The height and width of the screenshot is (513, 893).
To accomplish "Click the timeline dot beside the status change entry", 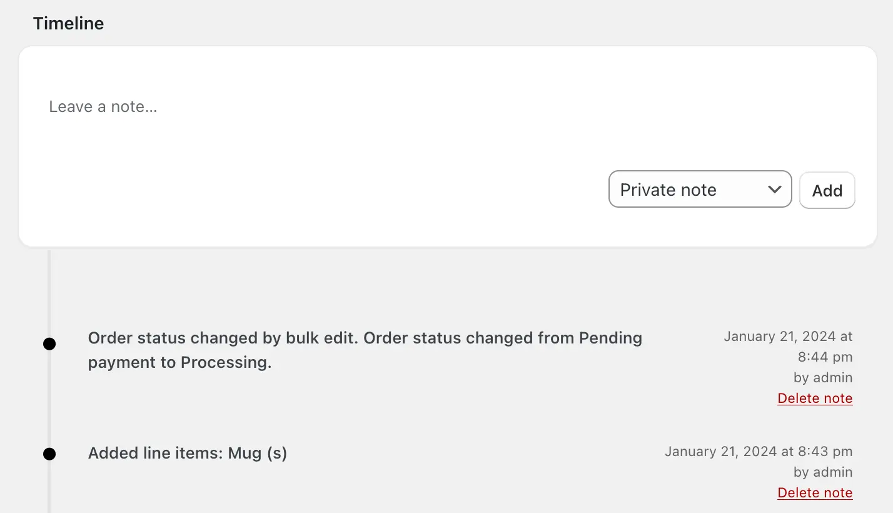I will (49, 343).
